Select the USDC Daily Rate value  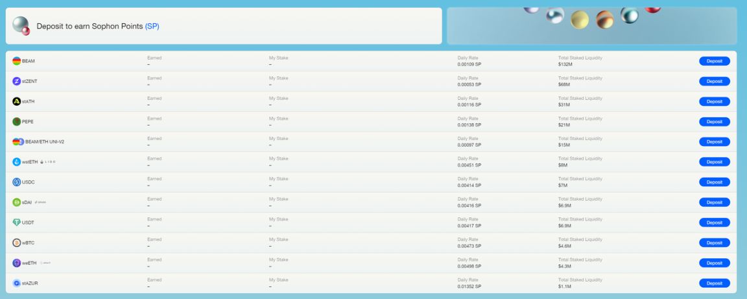pyautogui.click(x=469, y=185)
